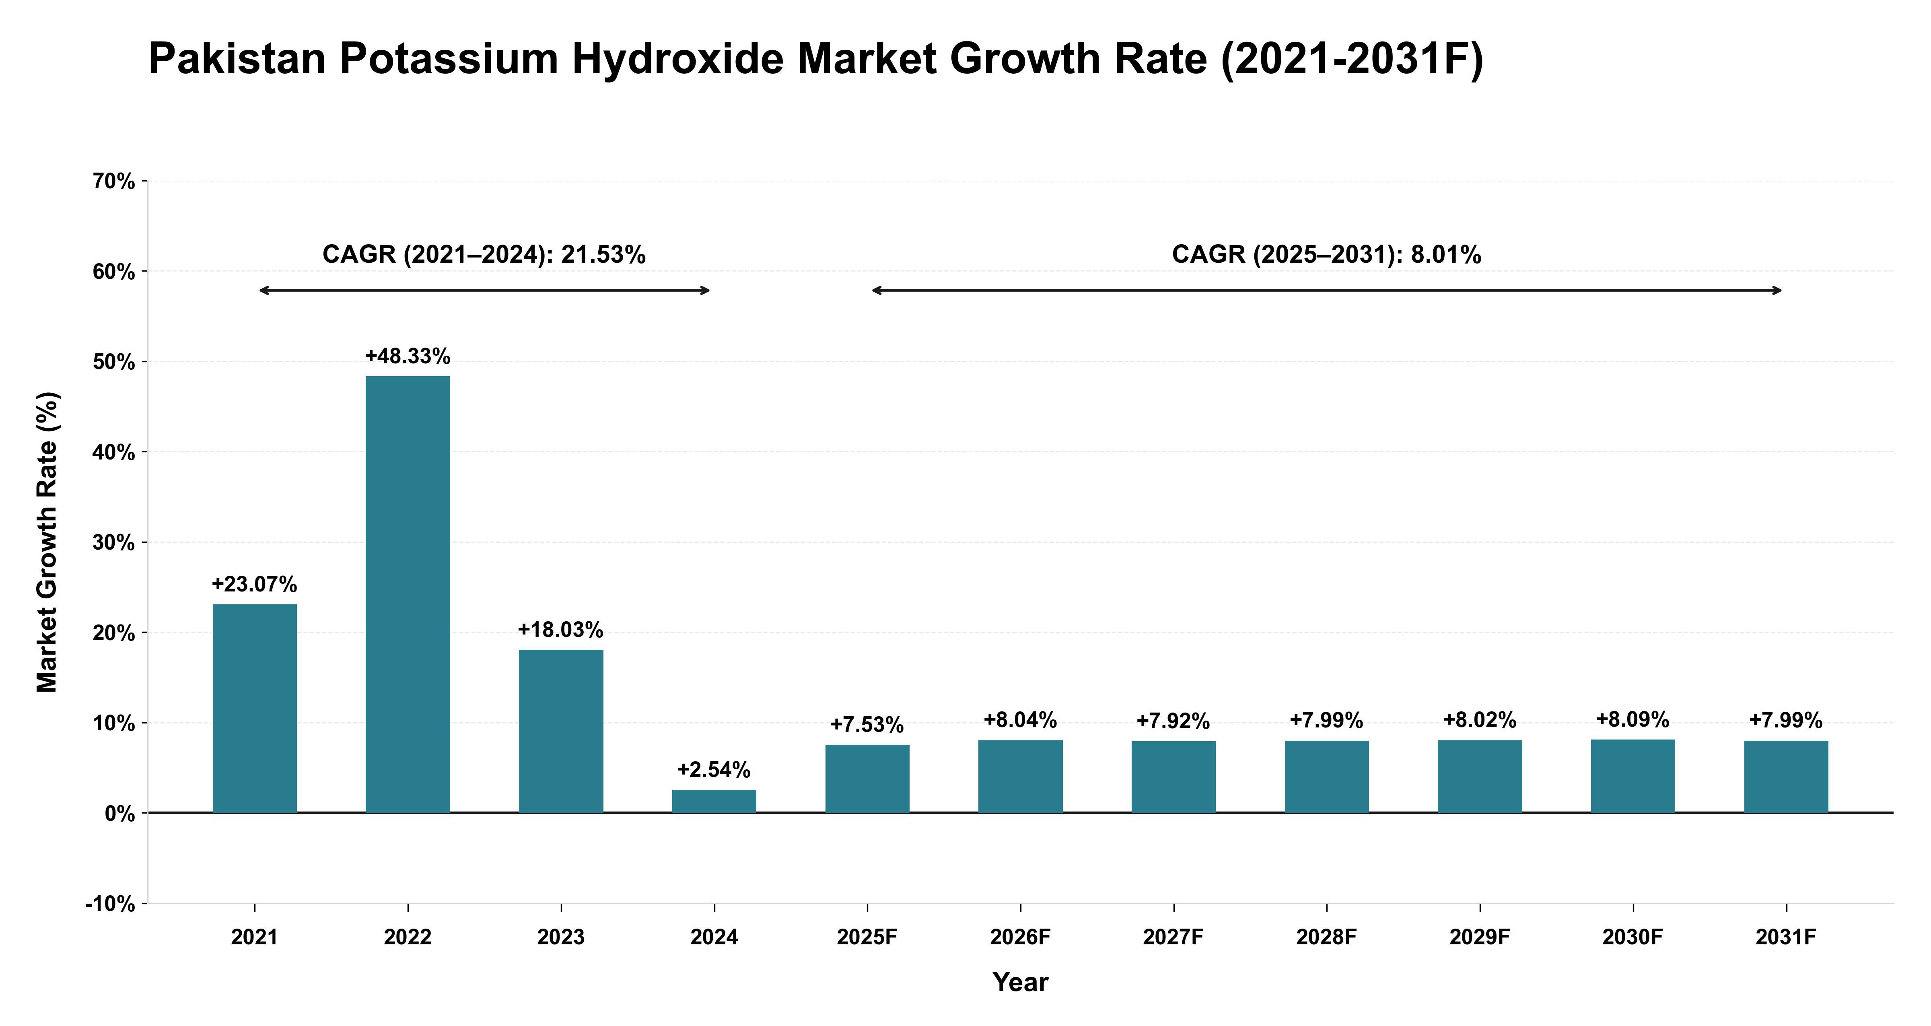The image size is (1931, 1026).
Task: Select the '+8.04%' data label
Action: [x=1020, y=720]
